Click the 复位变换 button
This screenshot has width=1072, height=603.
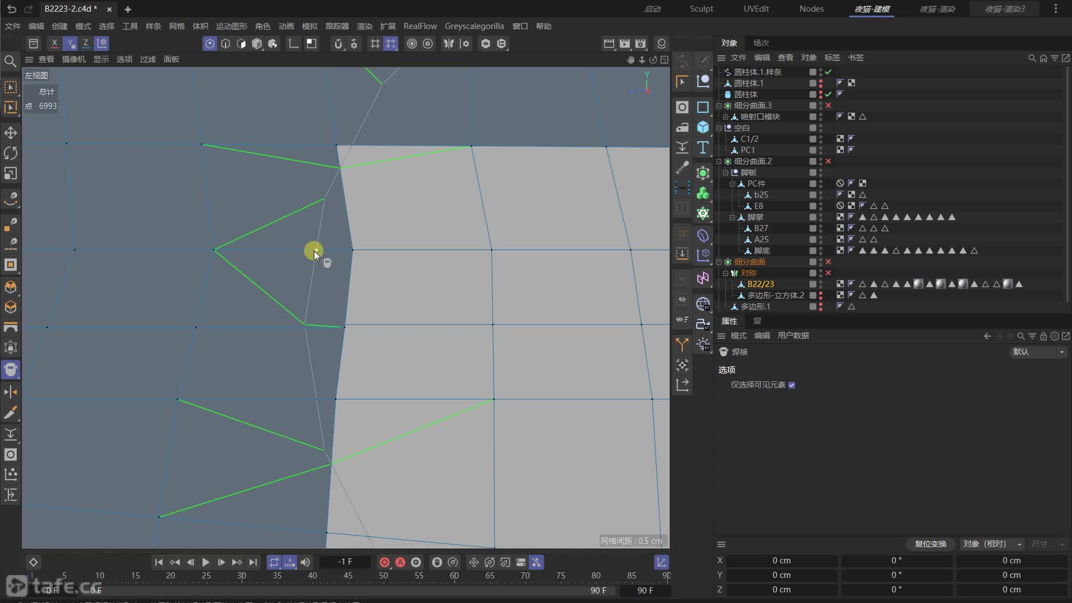click(x=930, y=544)
